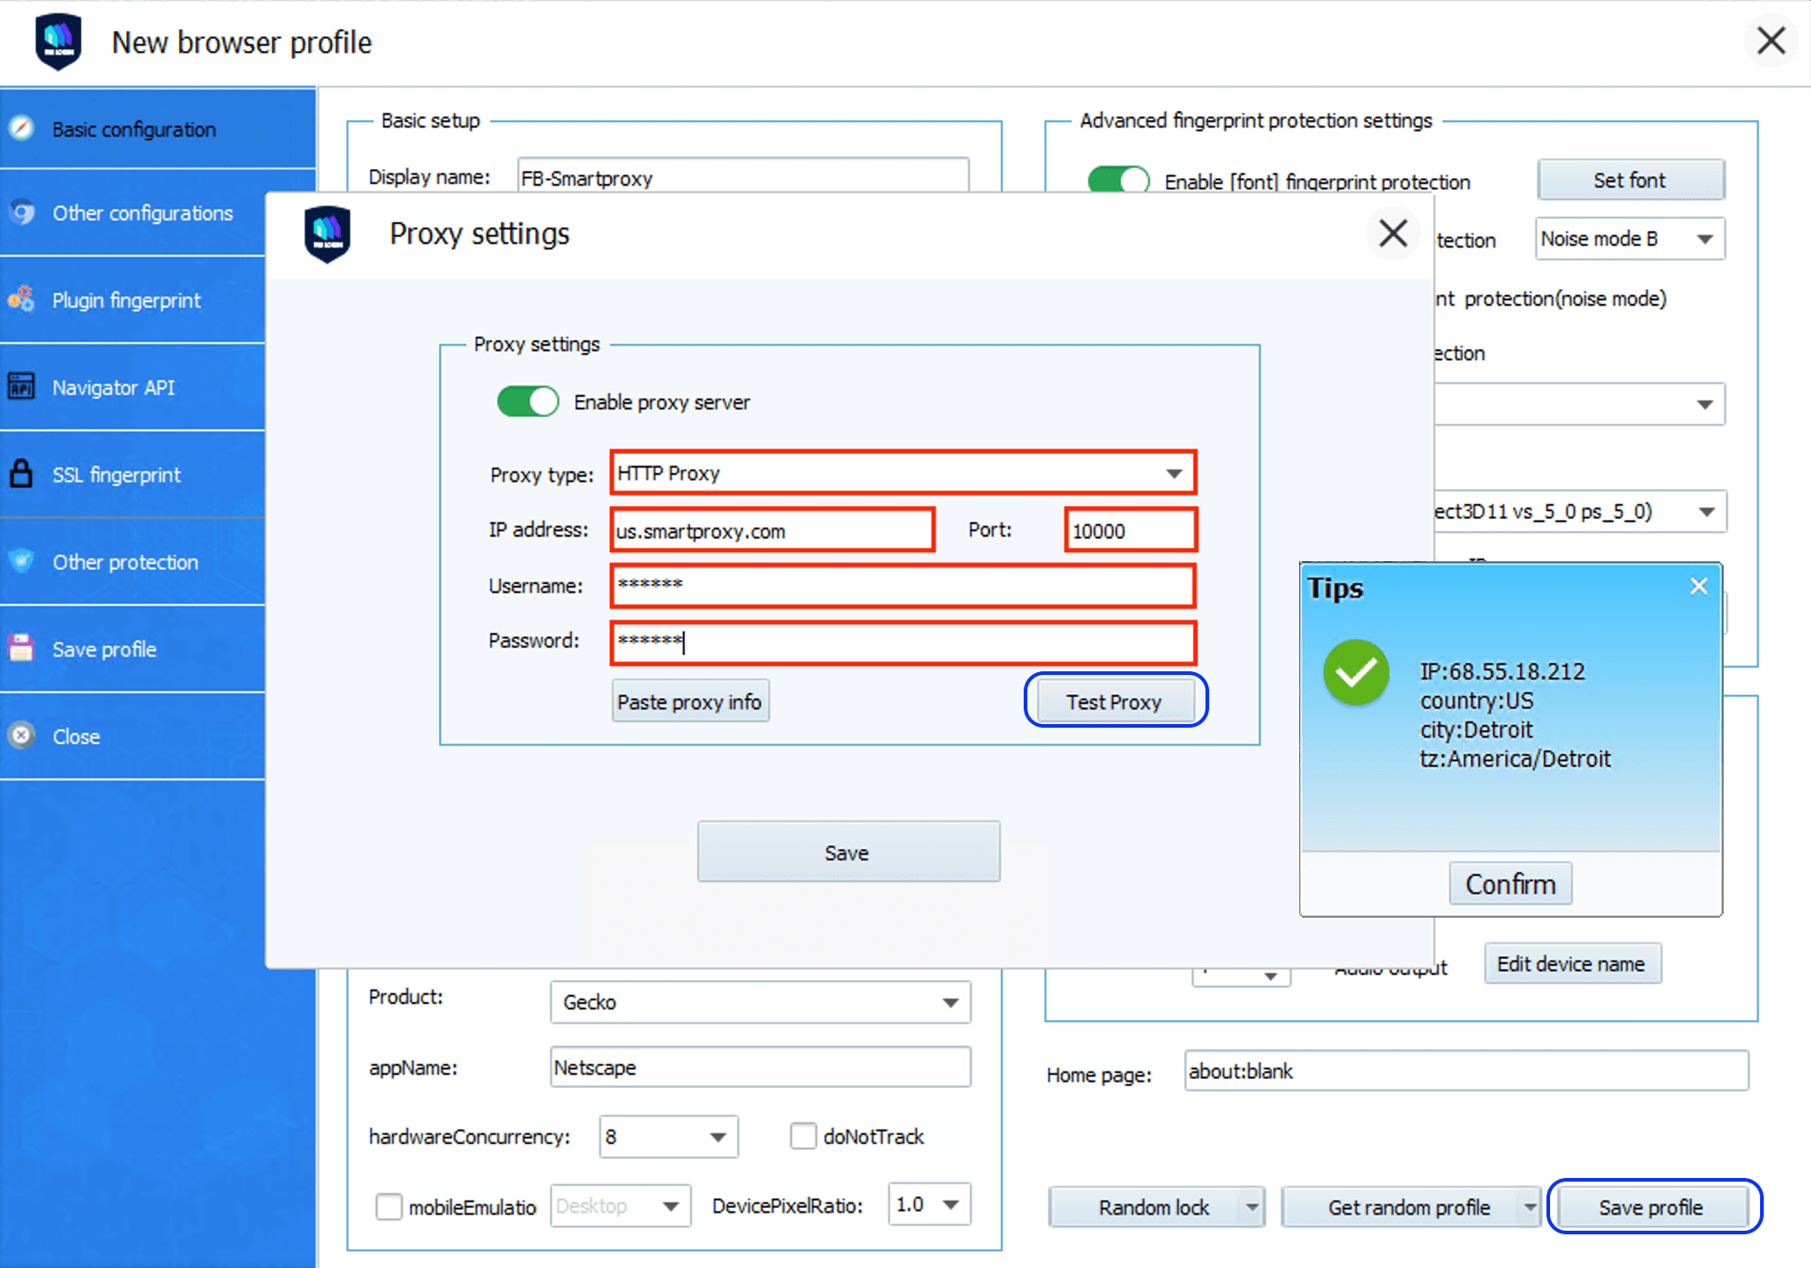The height and width of the screenshot is (1268, 1811).
Task: Click the Save profile button at bottom right
Action: 1651,1207
